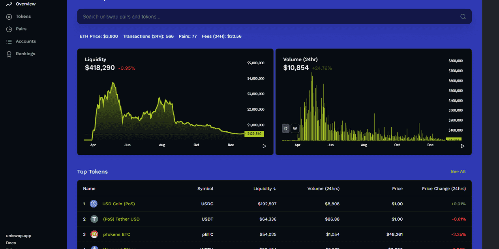
Task: Click the USDC symbol cell
Action: (207, 204)
